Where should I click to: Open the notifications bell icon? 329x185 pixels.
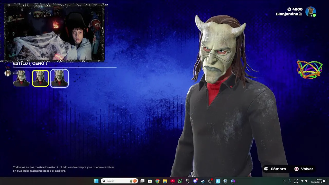(324, 181)
